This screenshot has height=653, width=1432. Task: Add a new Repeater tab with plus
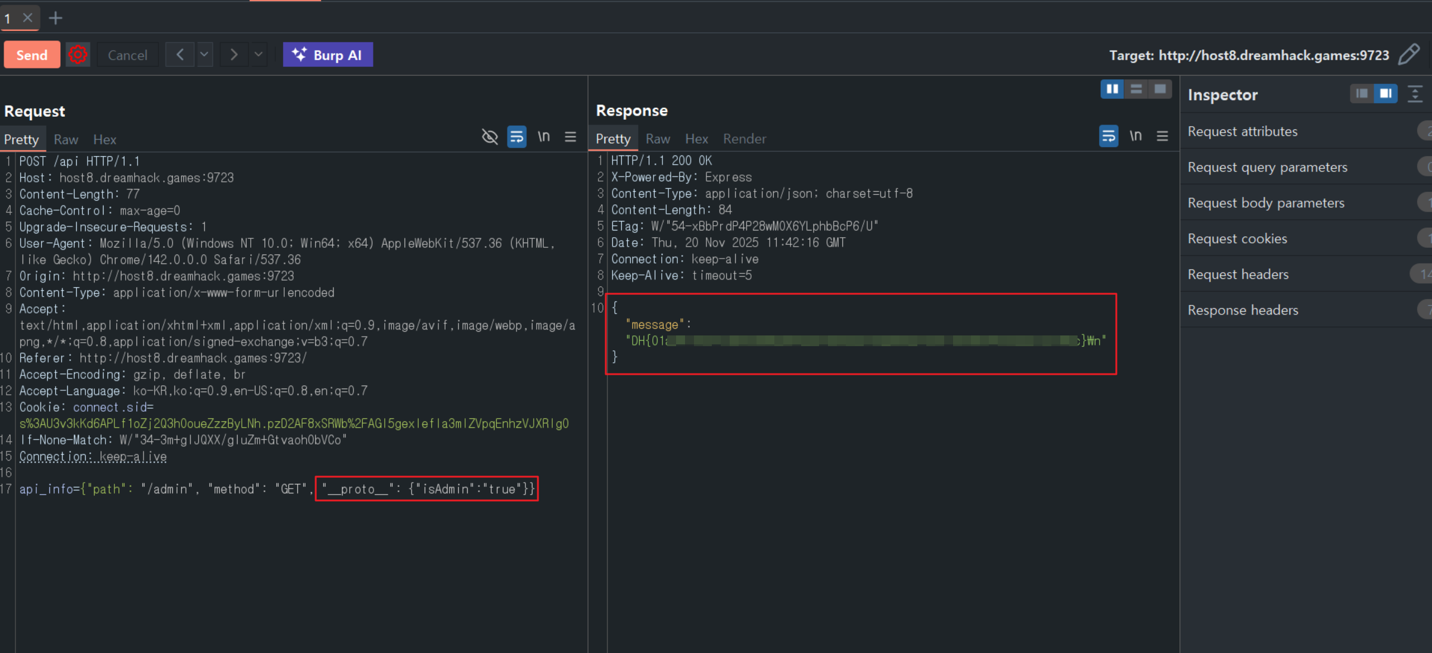tap(55, 18)
